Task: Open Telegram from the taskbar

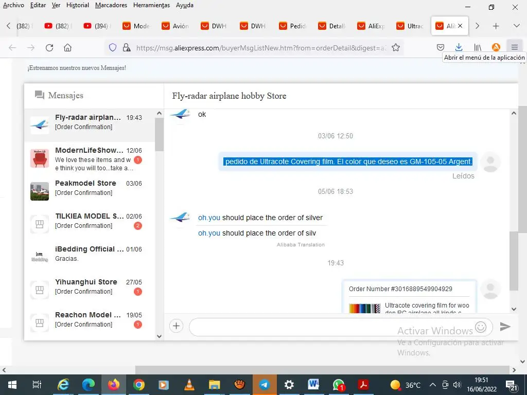Action: pos(265,385)
